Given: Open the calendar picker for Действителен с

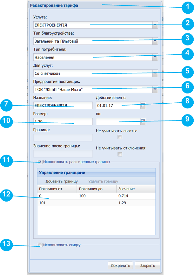Looking at the screenshot, I should coord(143,106).
